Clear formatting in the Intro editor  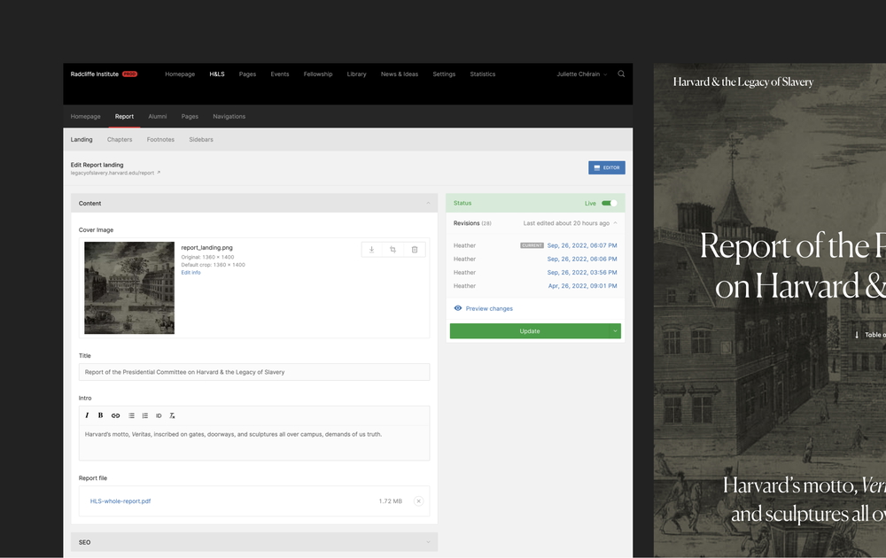tap(172, 415)
